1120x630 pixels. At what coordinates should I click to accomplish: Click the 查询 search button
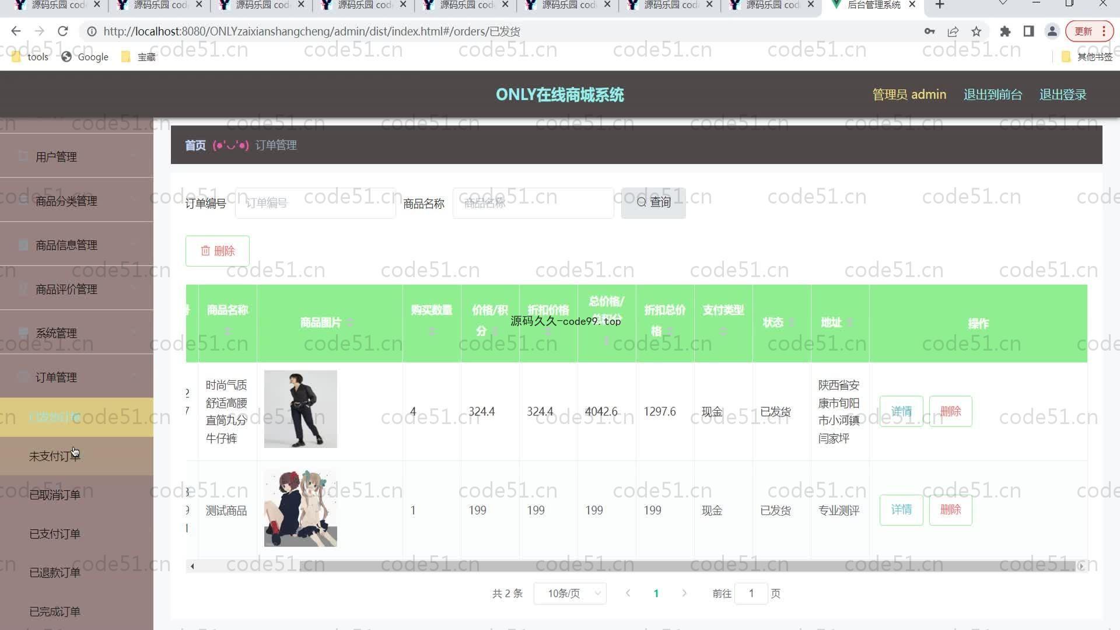coord(653,202)
